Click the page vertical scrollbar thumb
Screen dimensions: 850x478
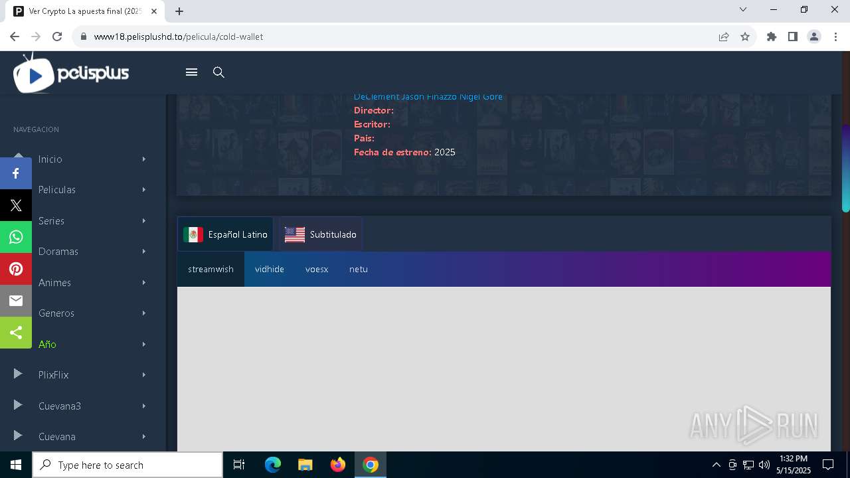coord(845,168)
